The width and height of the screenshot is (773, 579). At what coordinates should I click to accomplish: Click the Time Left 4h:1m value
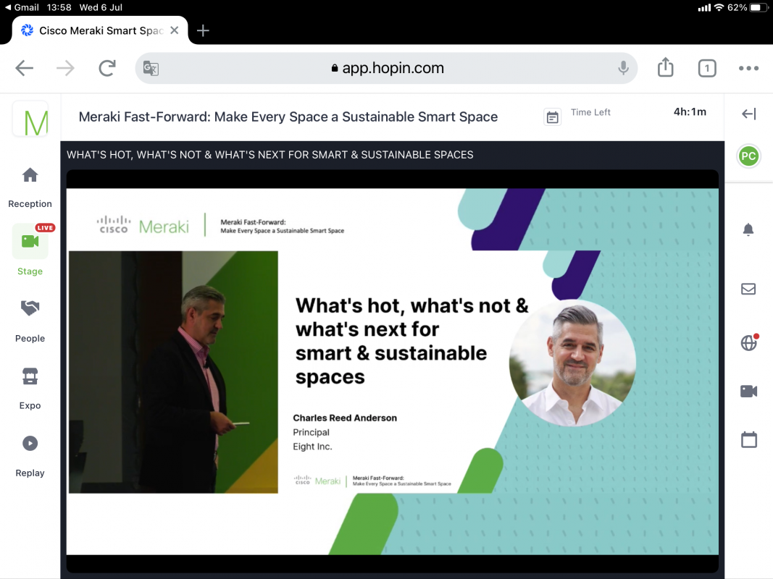coord(690,111)
